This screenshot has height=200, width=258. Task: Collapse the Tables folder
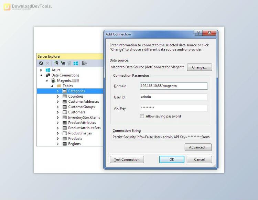tap(52, 86)
